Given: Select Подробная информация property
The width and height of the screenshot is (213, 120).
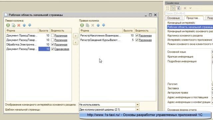Looking at the screenshot, I should click(182, 61).
